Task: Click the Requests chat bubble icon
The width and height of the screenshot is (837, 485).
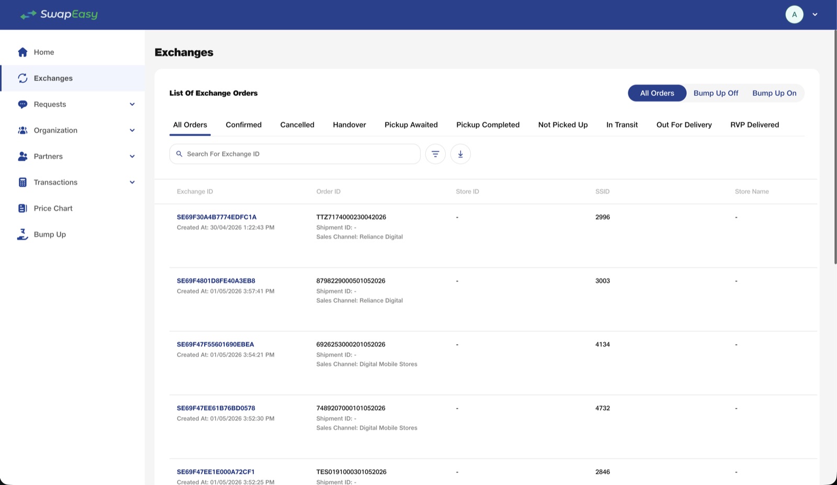Action: click(22, 104)
